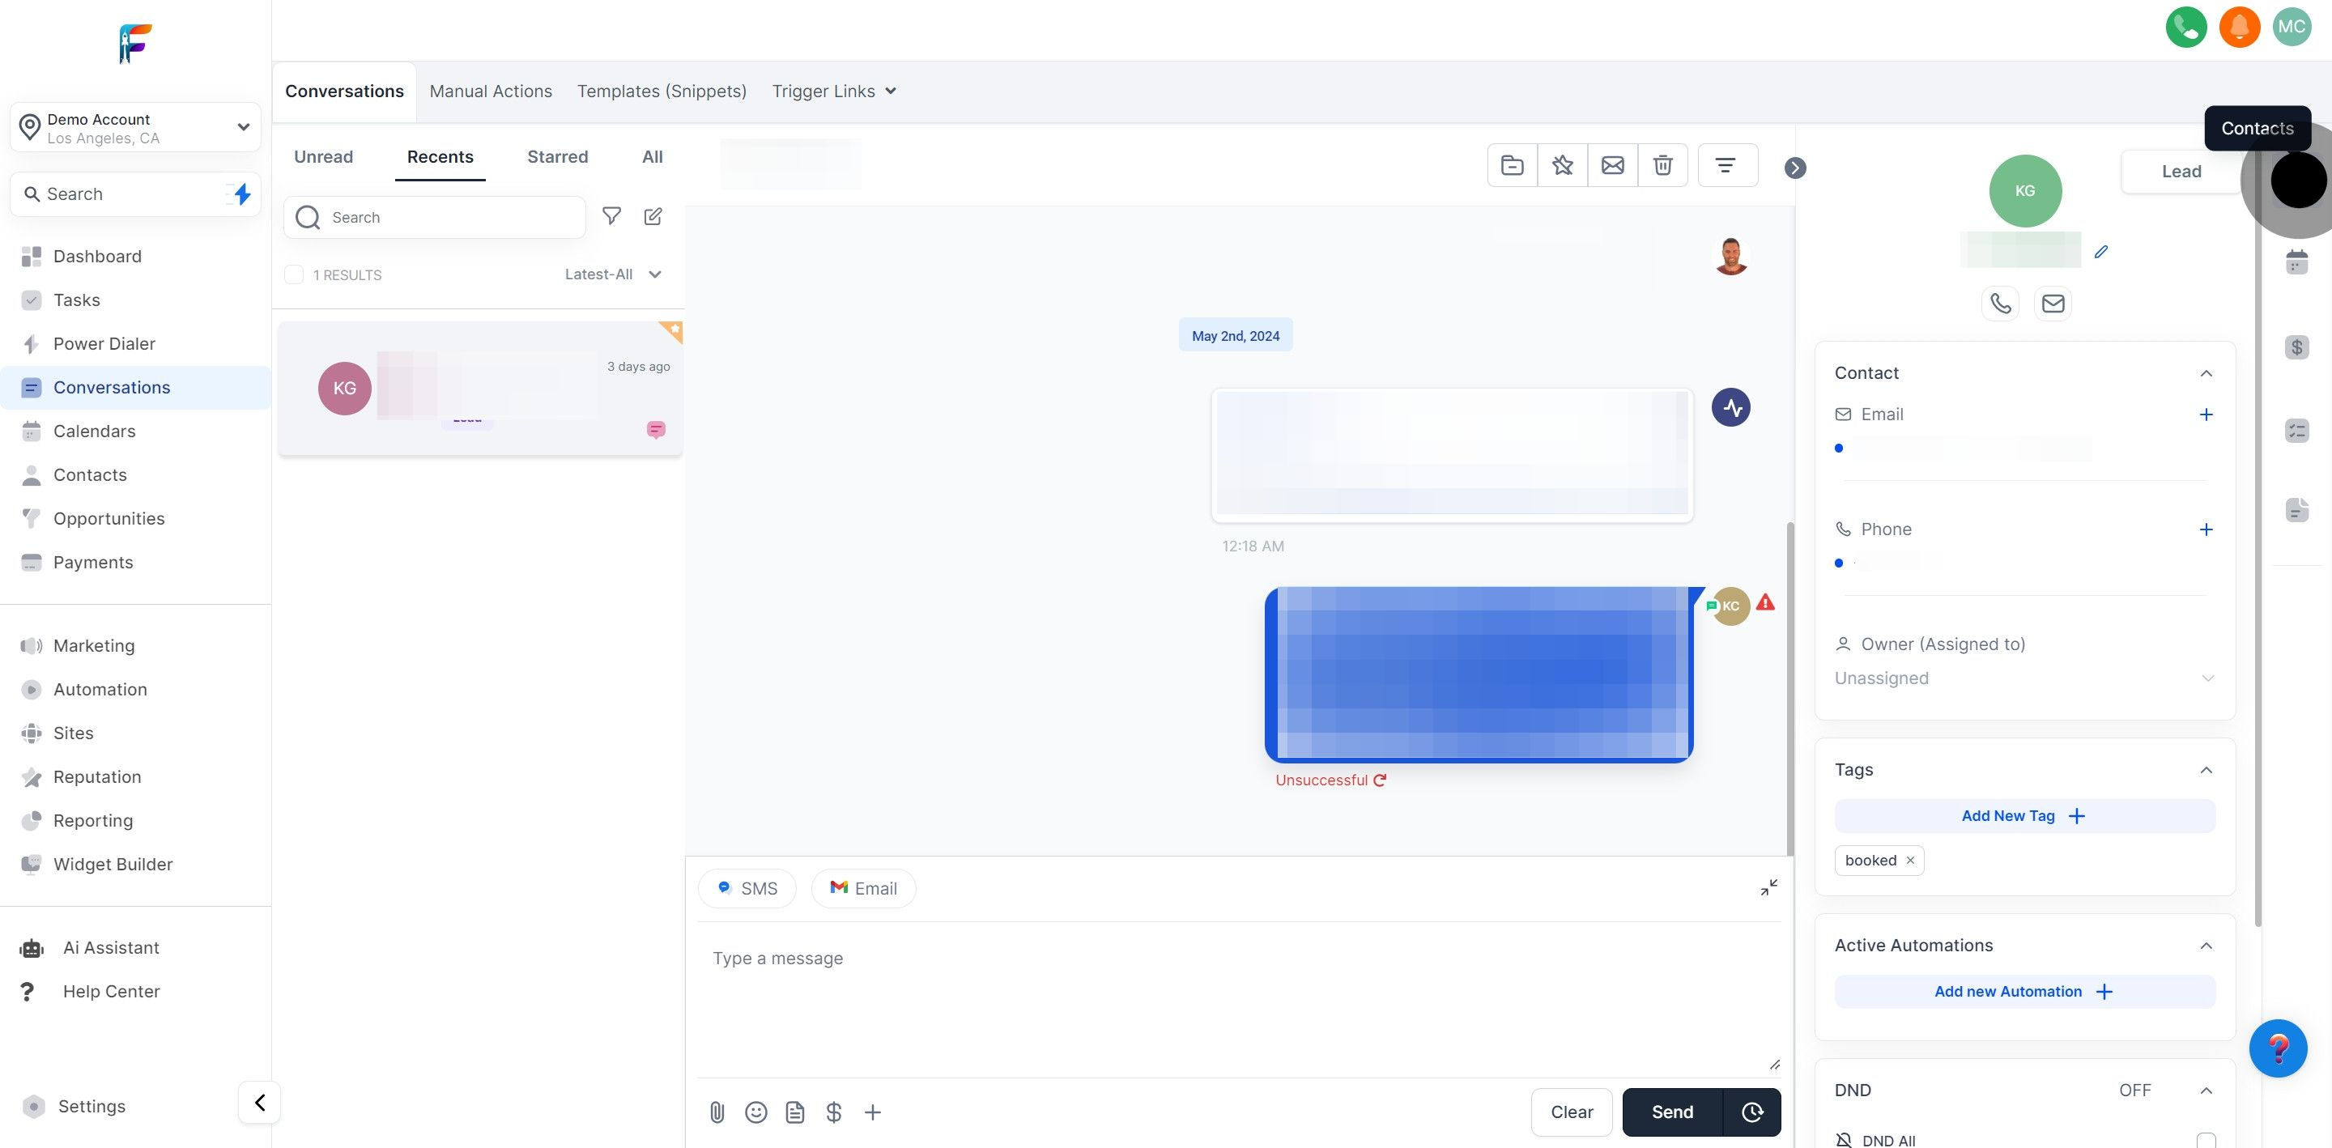Click the Clear message button
The height and width of the screenshot is (1148, 2332).
[1571, 1112]
